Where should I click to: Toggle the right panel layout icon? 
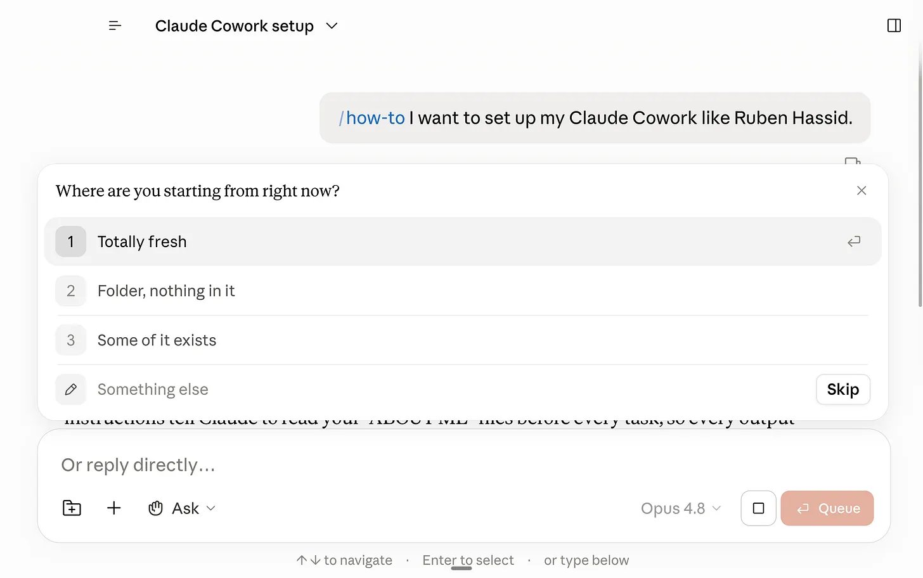894,25
